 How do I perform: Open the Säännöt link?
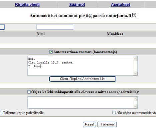77,5
